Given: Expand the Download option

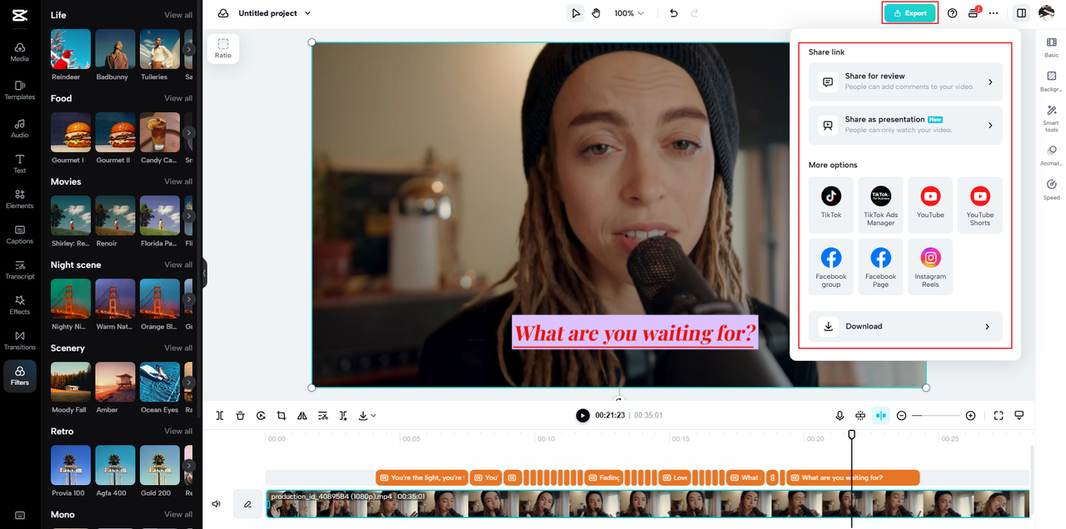Looking at the screenshot, I should pyautogui.click(x=905, y=326).
